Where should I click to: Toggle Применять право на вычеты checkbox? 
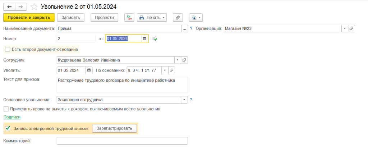pyautogui.click(x=6, y=109)
